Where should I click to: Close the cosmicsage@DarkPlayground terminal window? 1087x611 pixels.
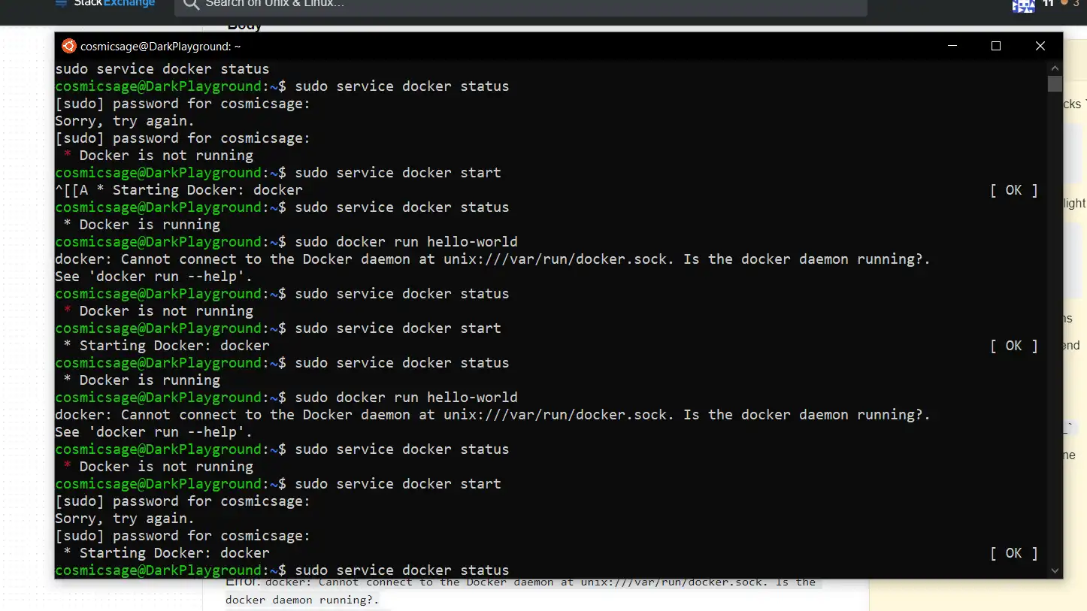pyautogui.click(x=1040, y=46)
